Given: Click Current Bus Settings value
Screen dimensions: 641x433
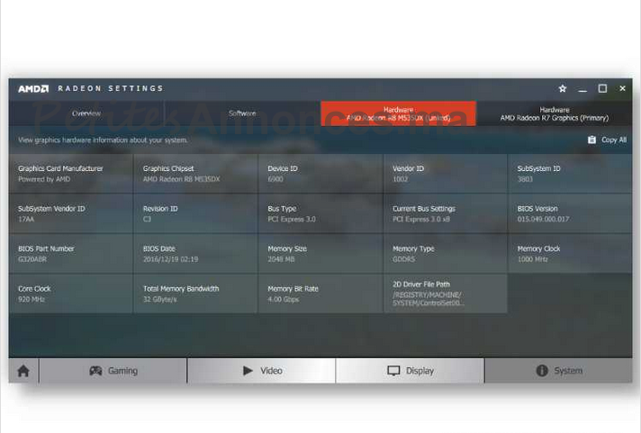Looking at the screenshot, I should [421, 219].
